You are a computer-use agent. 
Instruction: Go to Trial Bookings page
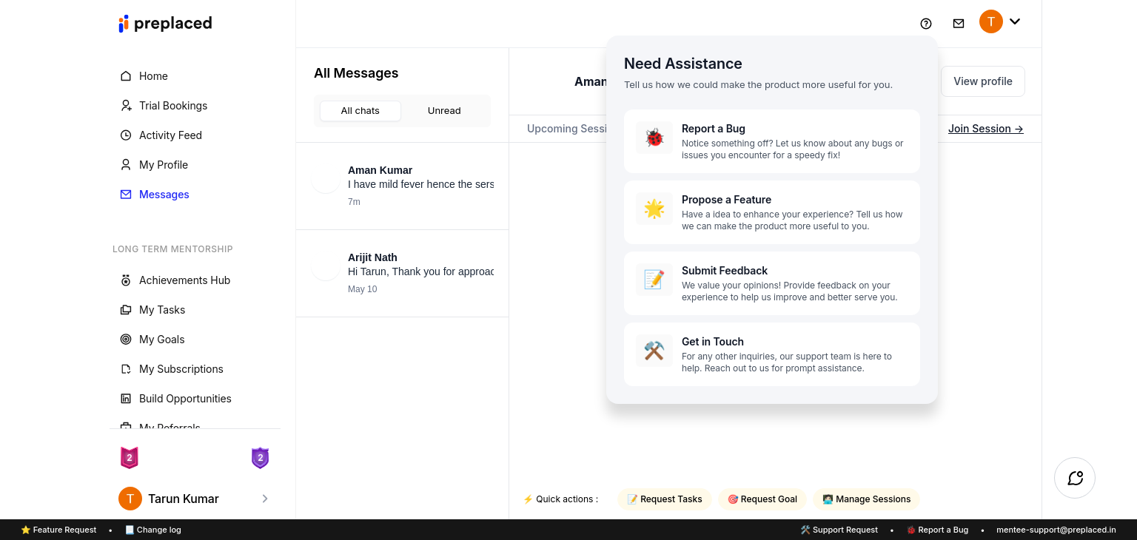(172, 106)
